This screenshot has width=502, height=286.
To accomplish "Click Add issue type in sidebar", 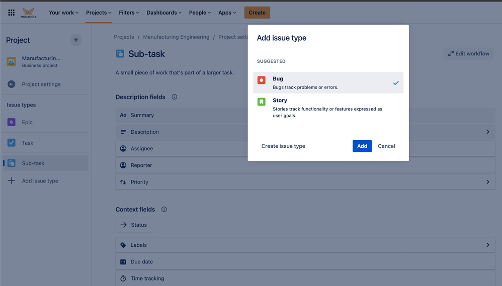I will pos(45,181).
